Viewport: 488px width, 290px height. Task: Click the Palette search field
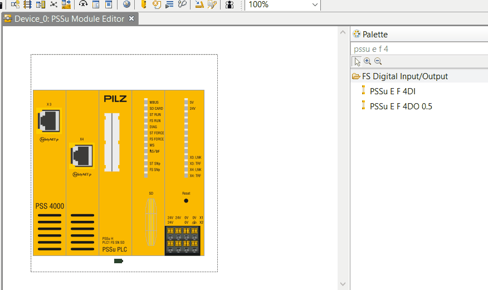pos(419,49)
